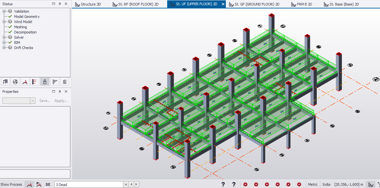
Task: Open the structure tree icon in Status toolbar
Action: pos(5,82)
